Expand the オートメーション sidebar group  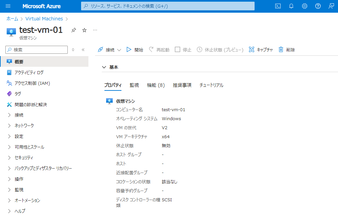pos(9,201)
